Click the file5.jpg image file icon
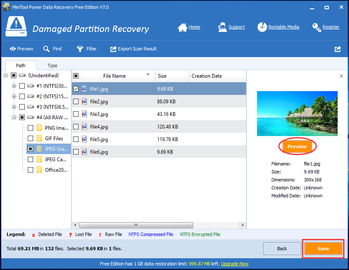 [84, 139]
